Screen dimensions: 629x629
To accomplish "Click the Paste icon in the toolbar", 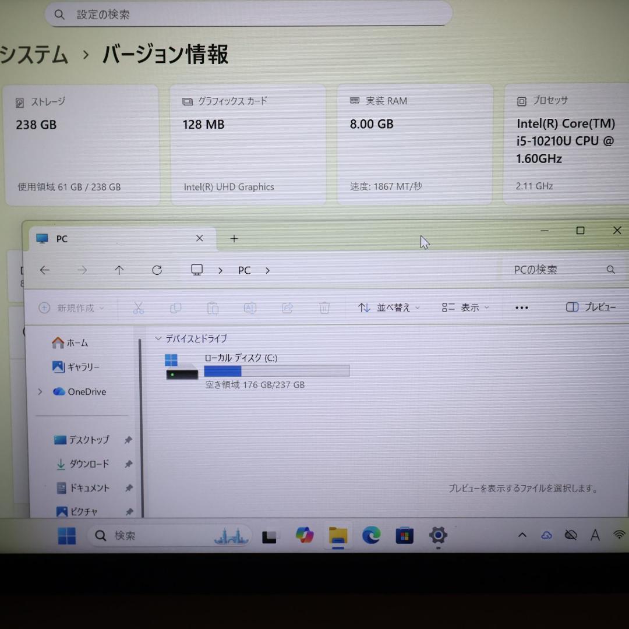I will pos(213,308).
